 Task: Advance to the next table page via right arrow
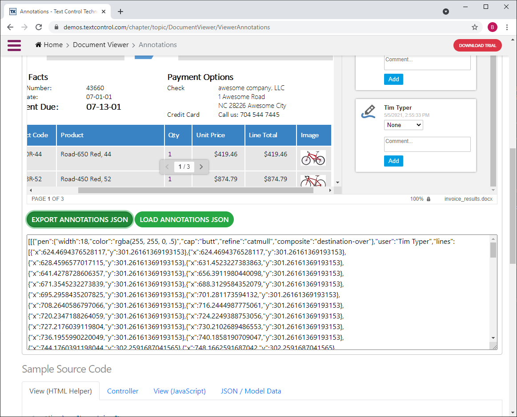coord(201,167)
